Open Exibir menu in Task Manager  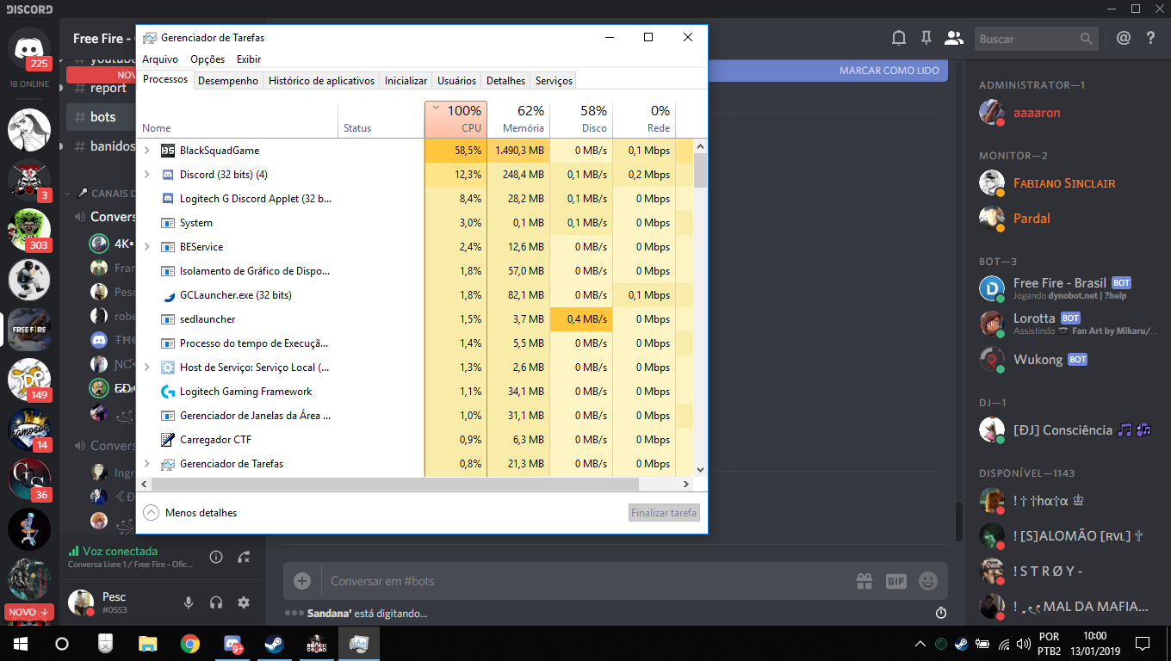click(x=249, y=59)
